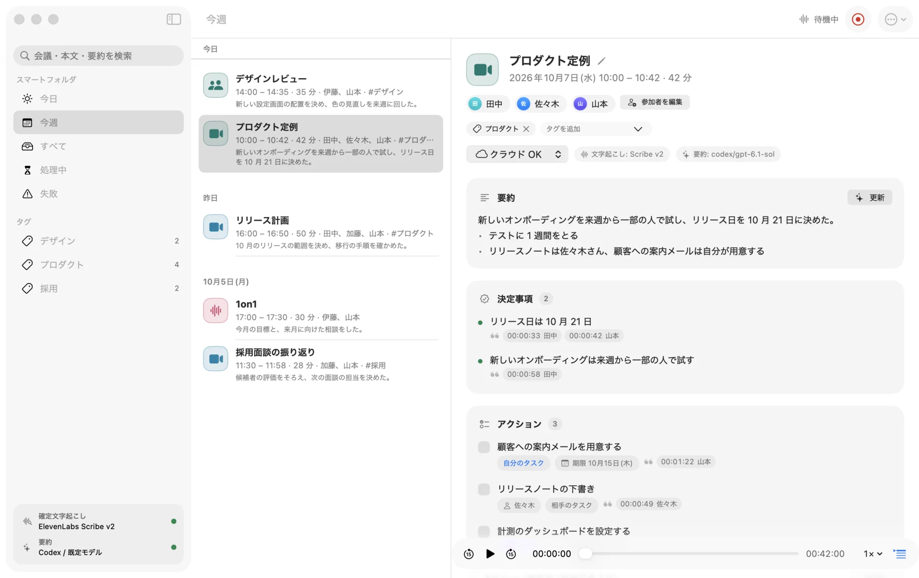Click the 決定事項 count badge 2
Screen dimensions: 919x578
point(546,299)
